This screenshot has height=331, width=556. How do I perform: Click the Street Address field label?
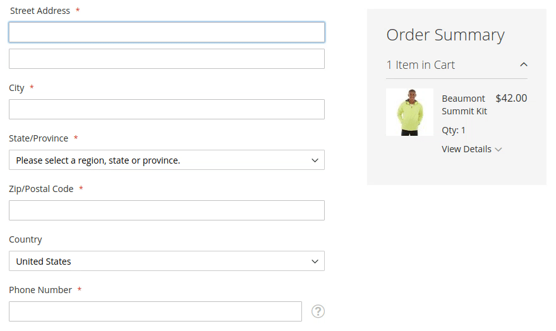coord(40,11)
